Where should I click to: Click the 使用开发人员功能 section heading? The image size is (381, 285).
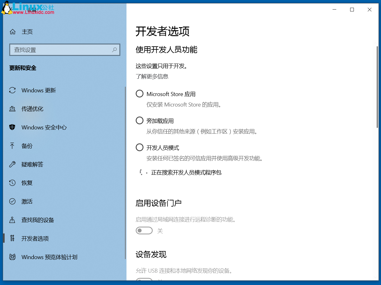(167, 49)
